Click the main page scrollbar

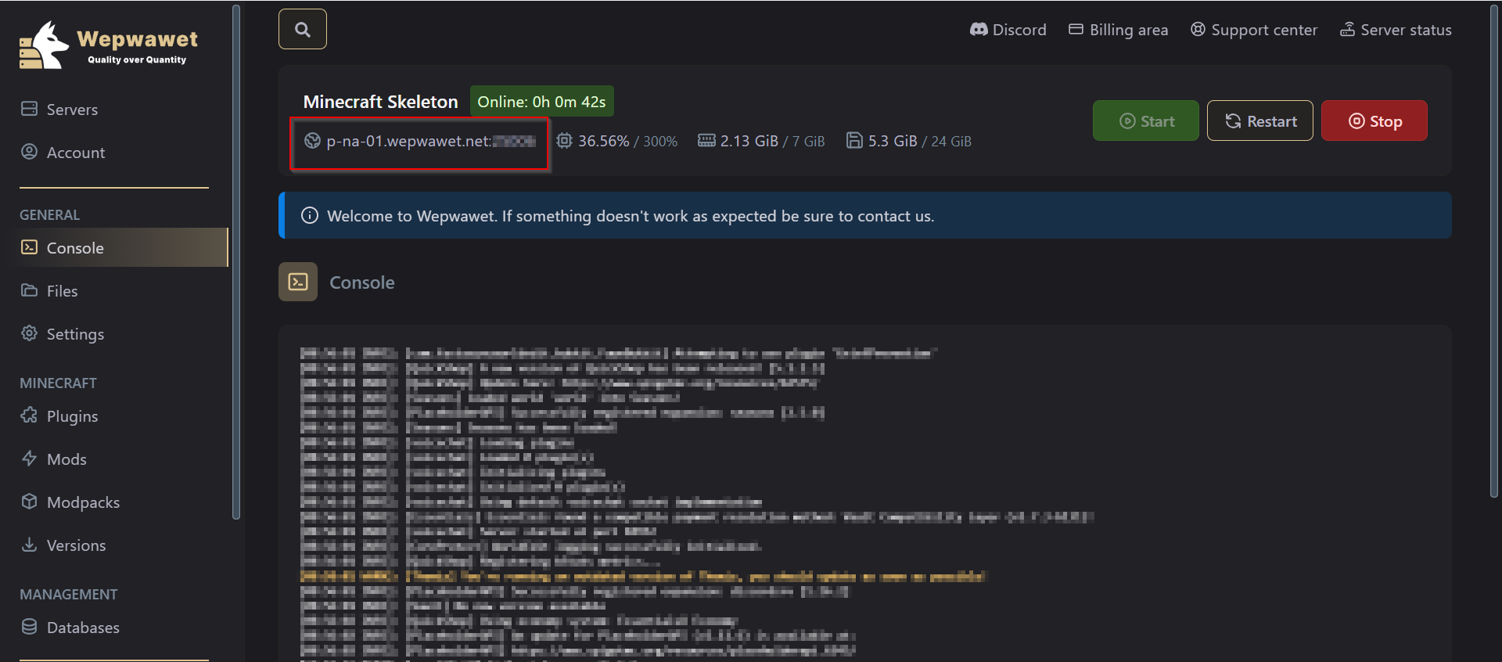(1494, 250)
